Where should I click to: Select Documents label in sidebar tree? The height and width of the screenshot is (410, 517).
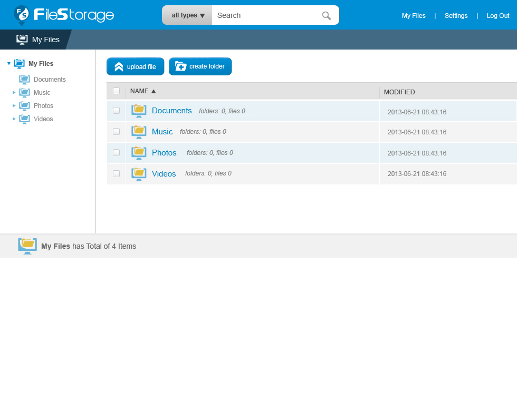tap(50, 80)
